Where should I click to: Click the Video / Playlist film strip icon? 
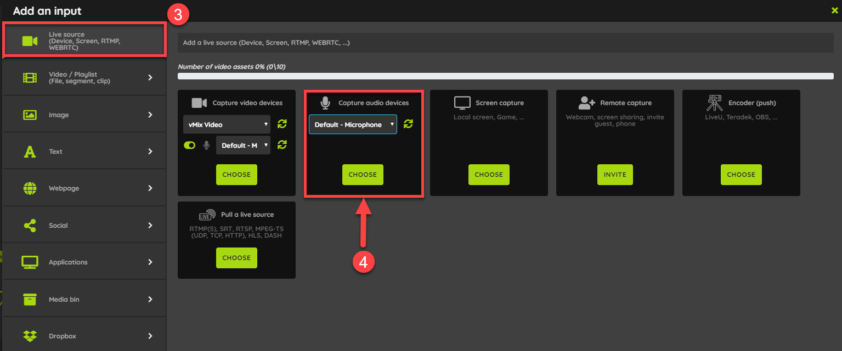click(x=30, y=78)
